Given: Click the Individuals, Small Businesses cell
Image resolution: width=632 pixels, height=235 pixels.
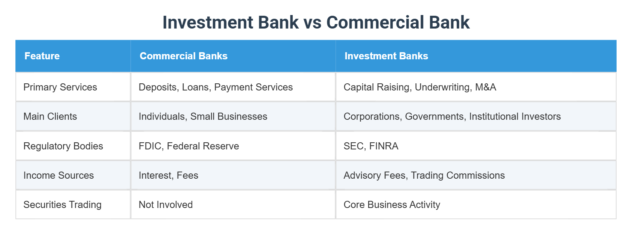Looking at the screenshot, I should tap(233, 116).
